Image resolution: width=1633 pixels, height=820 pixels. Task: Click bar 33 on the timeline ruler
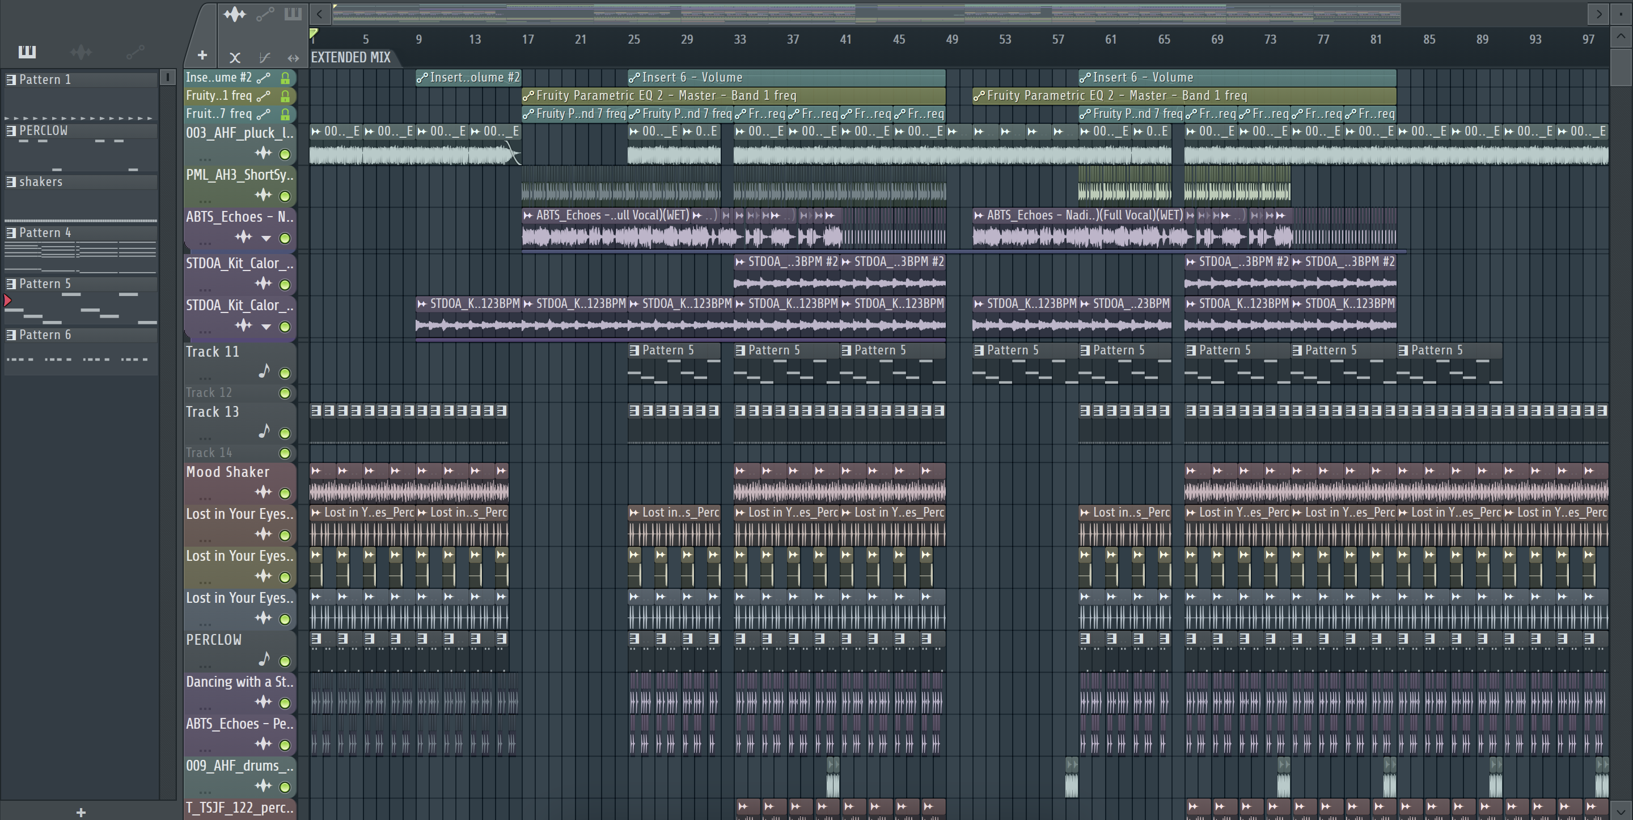point(740,39)
